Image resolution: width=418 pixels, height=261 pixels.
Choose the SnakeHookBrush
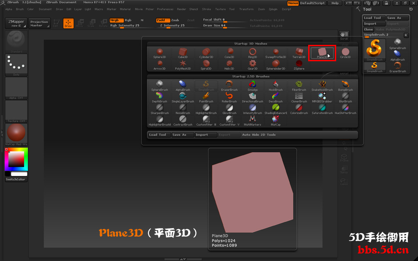322,86
